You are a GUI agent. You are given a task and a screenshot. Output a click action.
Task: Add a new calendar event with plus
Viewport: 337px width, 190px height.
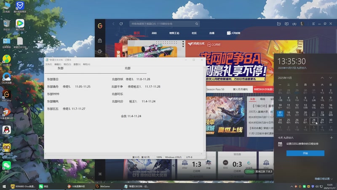coord(331,138)
